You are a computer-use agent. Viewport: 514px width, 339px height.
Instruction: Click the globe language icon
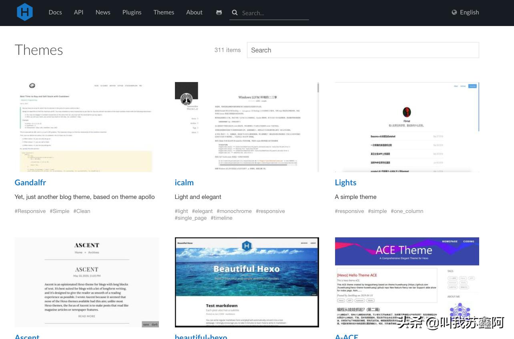454,12
